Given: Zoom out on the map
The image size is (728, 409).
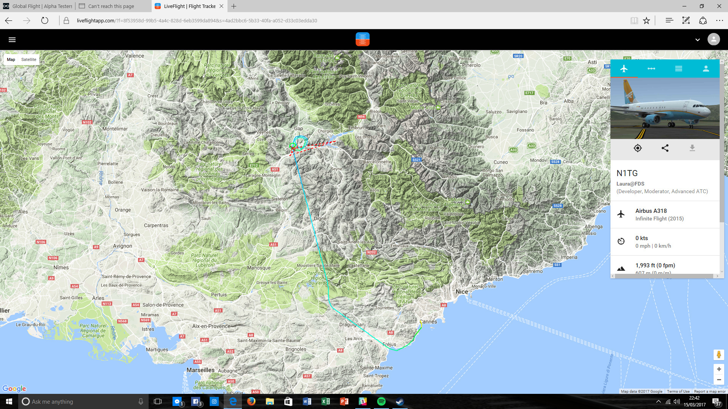Looking at the screenshot, I should point(719,379).
